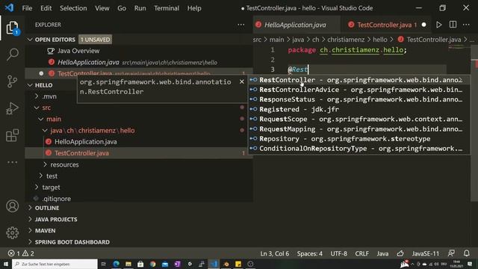The height and width of the screenshot is (269, 478).
Task: Open Accounts menu icon
Action: click(13, 206)
